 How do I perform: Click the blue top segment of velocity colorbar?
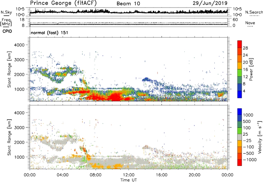pyautogui.click(x=240, y=112)
